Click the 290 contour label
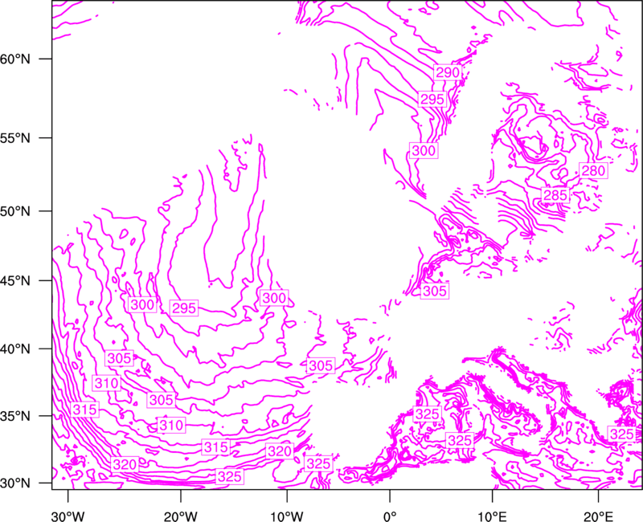Viewport: 643px width, 522px height. coord(448,72)
